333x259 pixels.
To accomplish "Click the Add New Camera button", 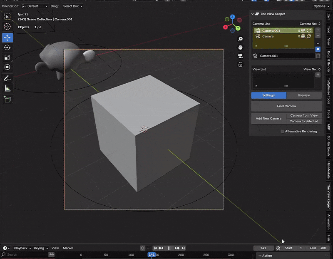I will click(268, 118).
